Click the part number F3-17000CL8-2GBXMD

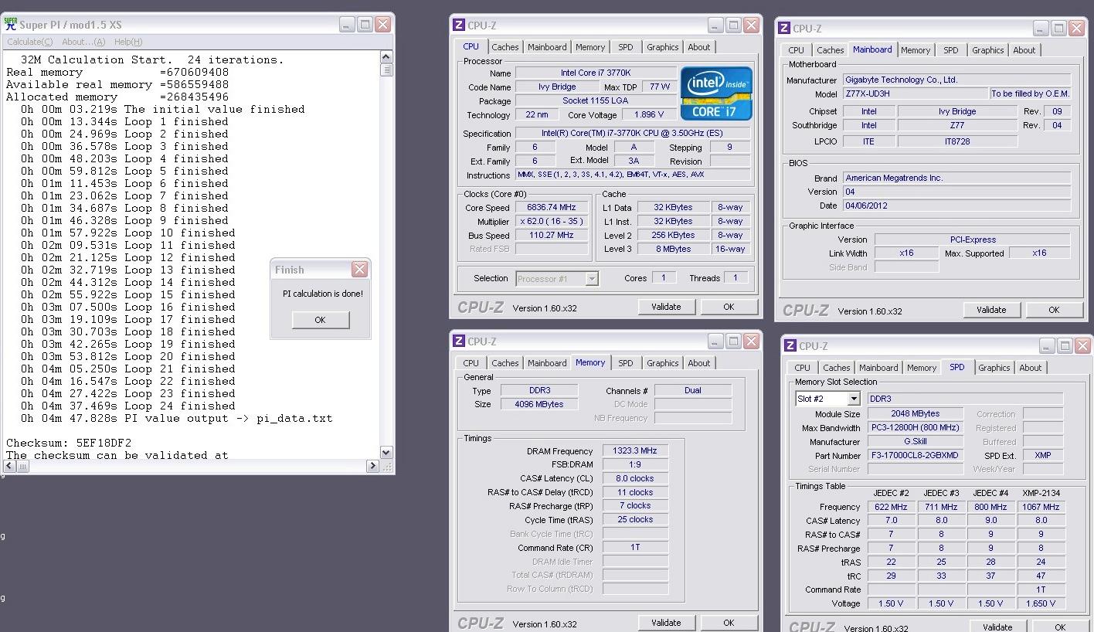916,456
